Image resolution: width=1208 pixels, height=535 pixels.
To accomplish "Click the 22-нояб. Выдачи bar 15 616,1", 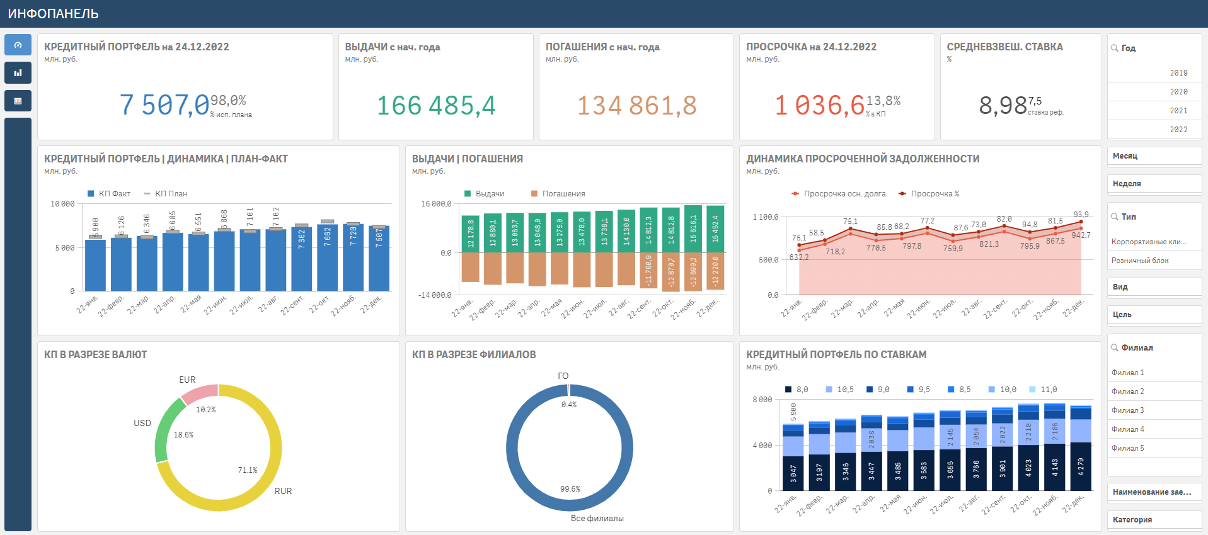I will pos(693,229).
